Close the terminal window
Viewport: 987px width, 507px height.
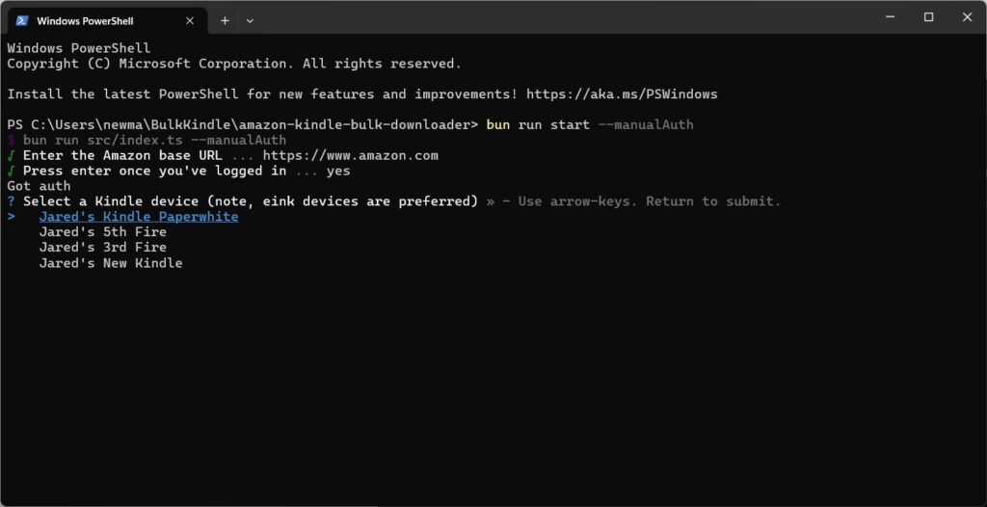pos(967,17)
